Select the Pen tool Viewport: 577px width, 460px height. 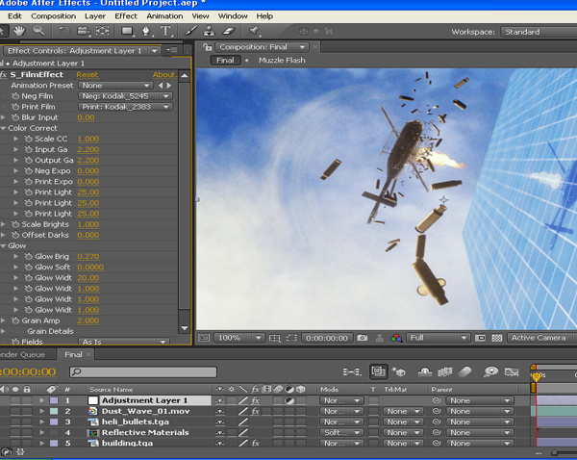(x=146, y=32)
